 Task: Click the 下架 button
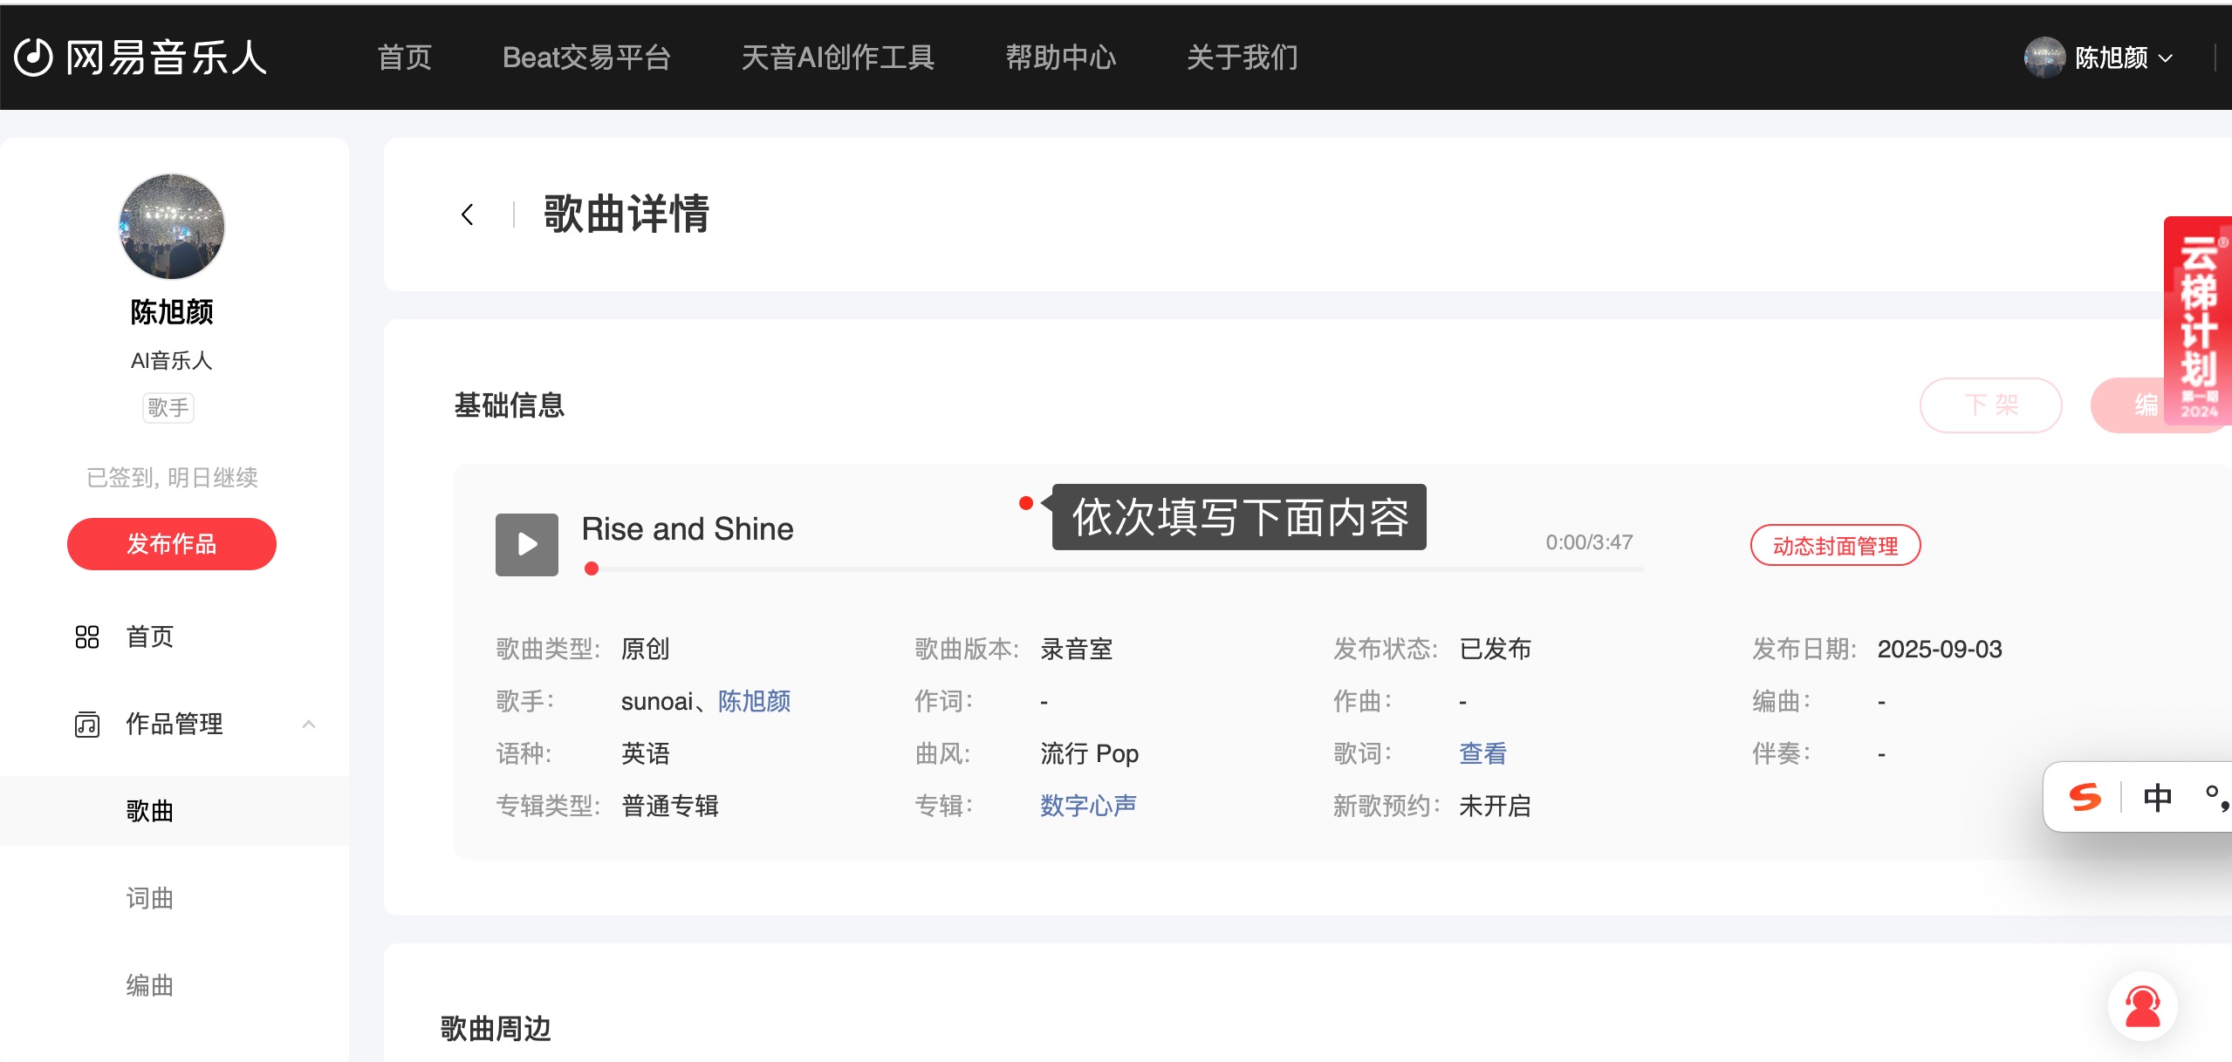point(1990,405)
